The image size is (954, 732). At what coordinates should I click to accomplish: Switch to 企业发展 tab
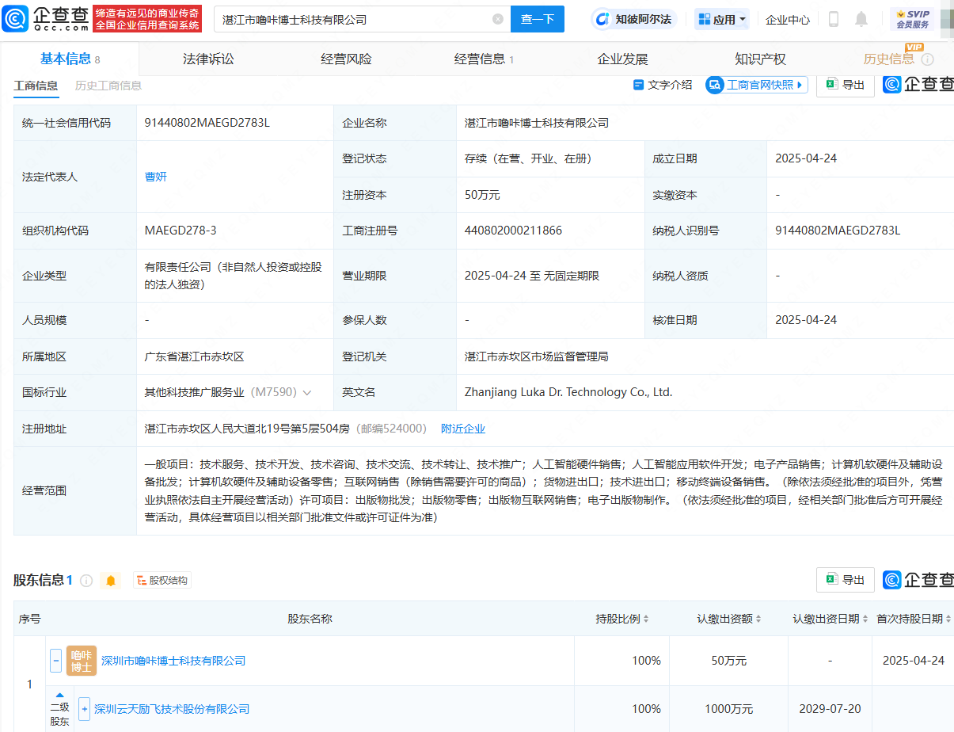622,59
